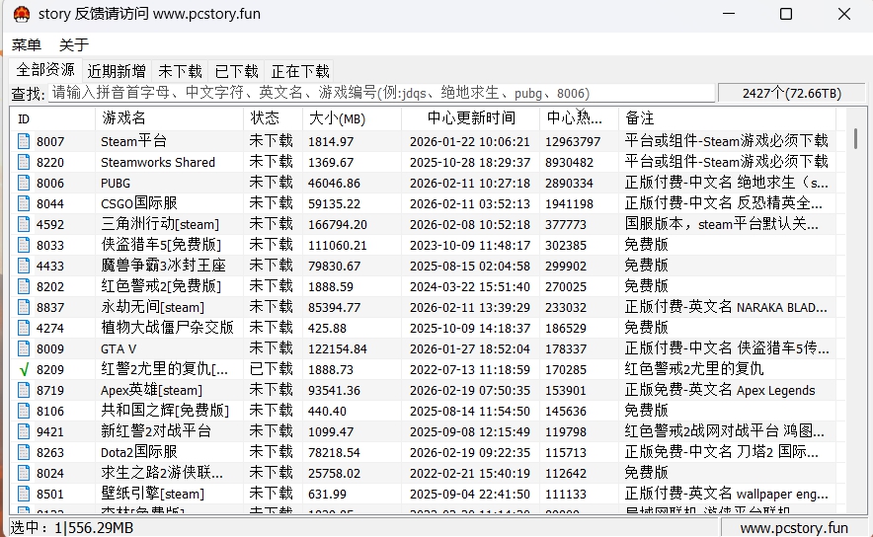Show the 已下载 tab
Viewport: 873px width, 537px height.
(x=236, y=71)
